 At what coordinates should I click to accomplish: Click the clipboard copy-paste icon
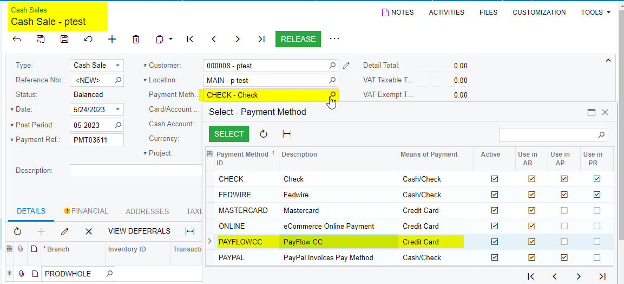point(160,39)
